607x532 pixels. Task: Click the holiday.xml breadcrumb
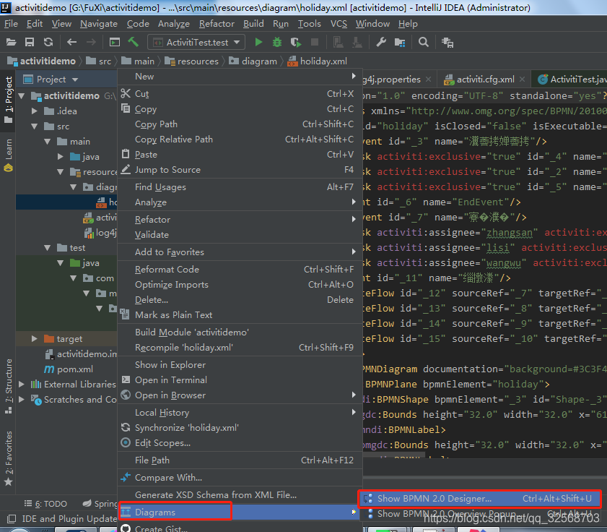click(318, 61)
